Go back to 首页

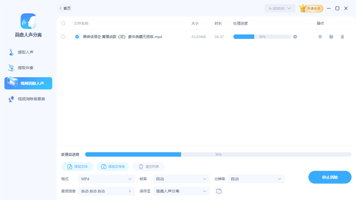pyautogui.click(x=65, y=8)
